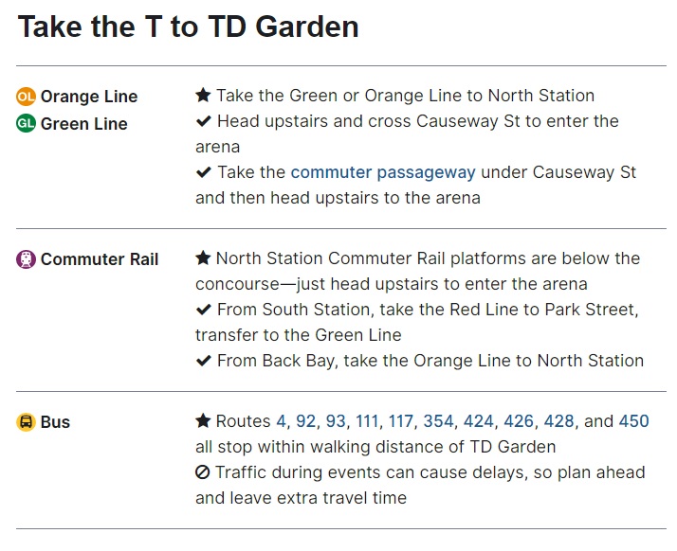Click the prohibited icon next to traffic delays note
This screenshot has width=677, height=551.
pos(203,472)
